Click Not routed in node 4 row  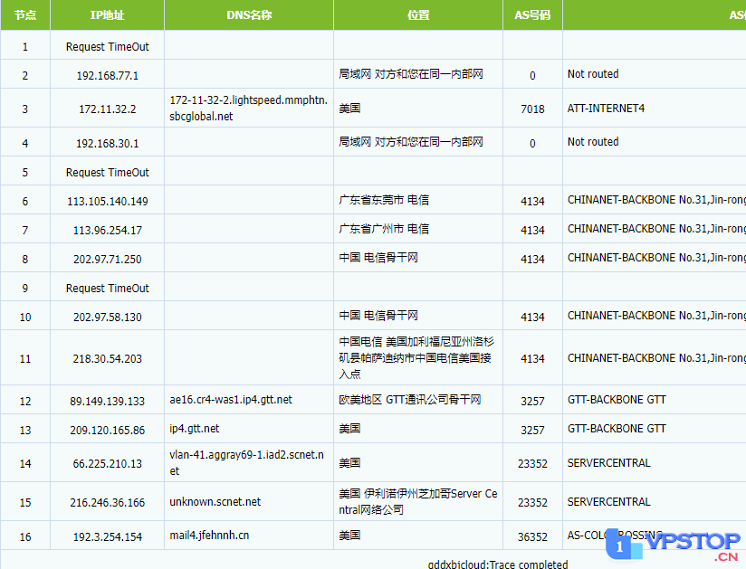(x=593, y=142)
